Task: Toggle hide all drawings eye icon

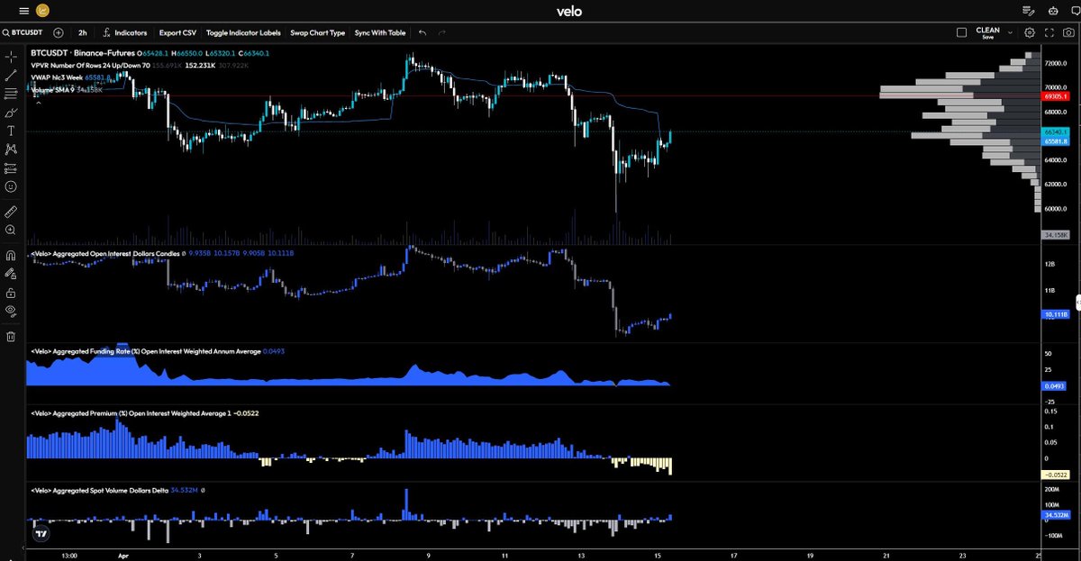Action: [11, 311]
